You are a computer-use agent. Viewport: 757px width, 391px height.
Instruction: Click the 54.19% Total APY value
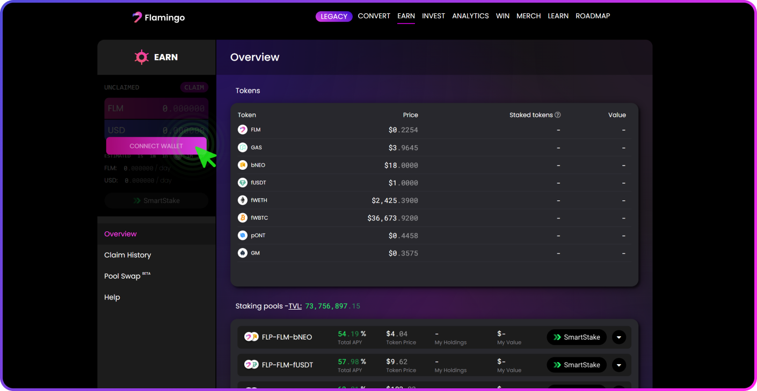[352, 334]
